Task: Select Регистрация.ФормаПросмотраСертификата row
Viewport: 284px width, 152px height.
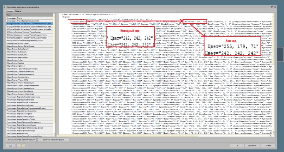Action: pyautogui.click(x=30, y=122)
